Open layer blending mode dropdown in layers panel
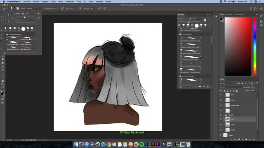This screenshot has height=148, width=264. [231, 87]
